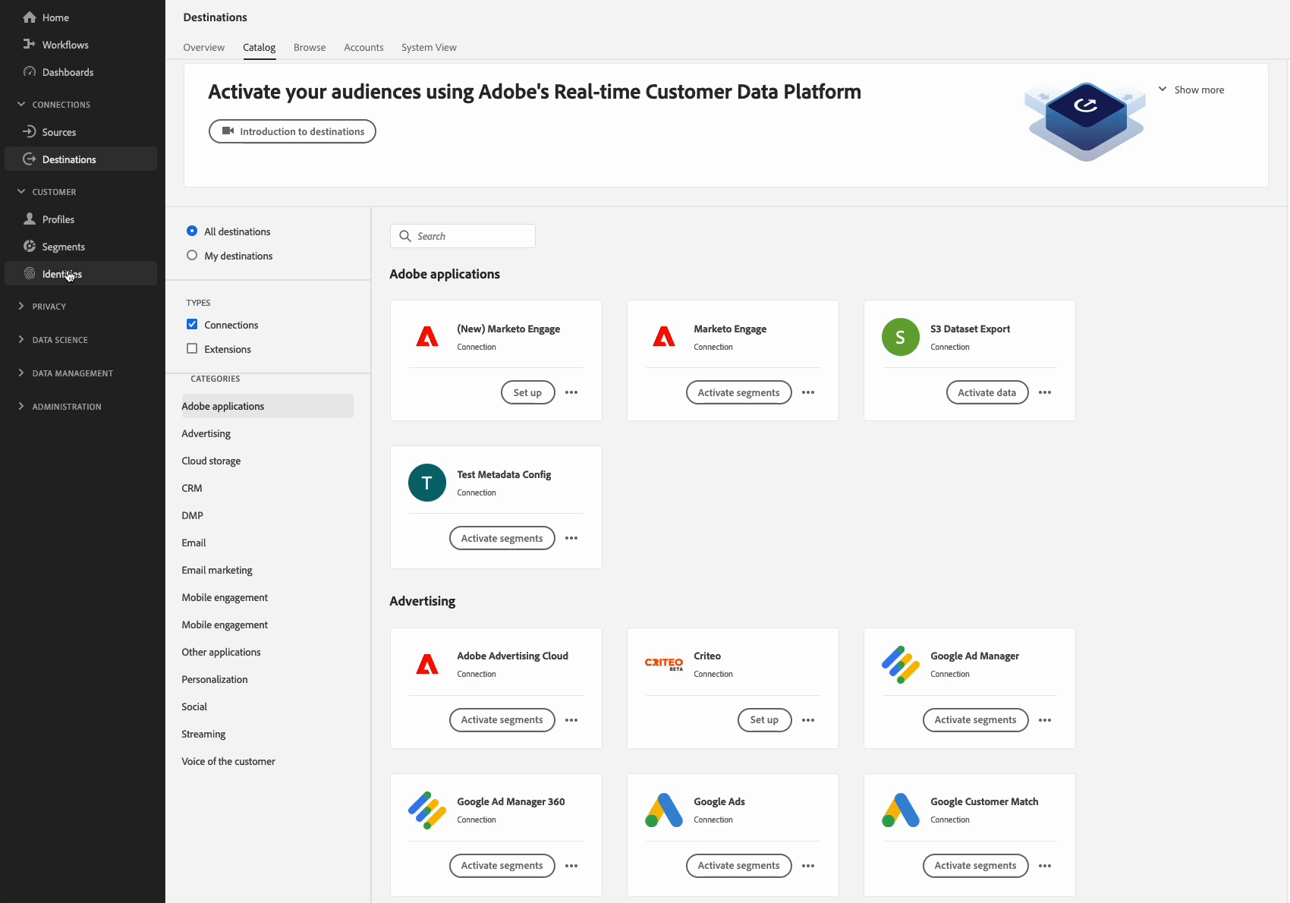Expand the banner with Show more
Viewport: 1290px width, 903px height.
coord(1191,90)
